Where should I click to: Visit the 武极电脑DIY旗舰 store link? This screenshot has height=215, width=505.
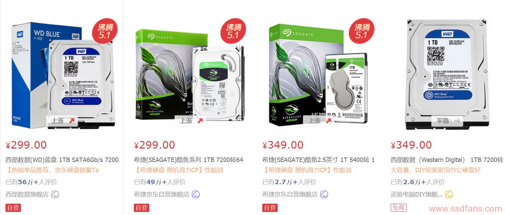(417, 194)
